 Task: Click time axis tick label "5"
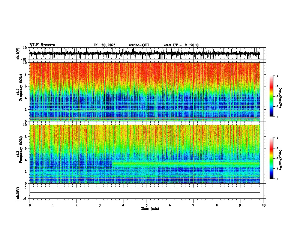[147, 205]
